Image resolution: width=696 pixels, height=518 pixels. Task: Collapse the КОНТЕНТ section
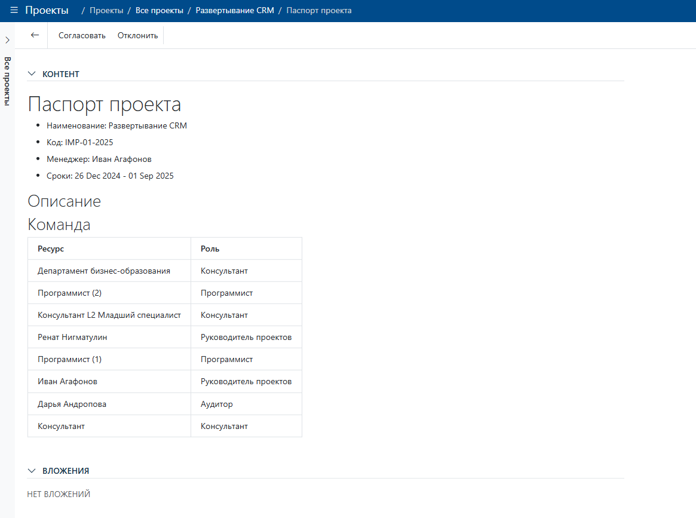click(32, 73)
